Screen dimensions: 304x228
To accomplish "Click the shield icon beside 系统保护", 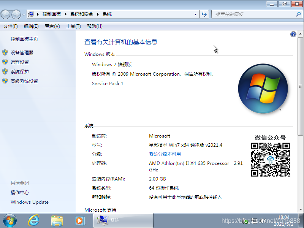I will click(x=5, y=71).
